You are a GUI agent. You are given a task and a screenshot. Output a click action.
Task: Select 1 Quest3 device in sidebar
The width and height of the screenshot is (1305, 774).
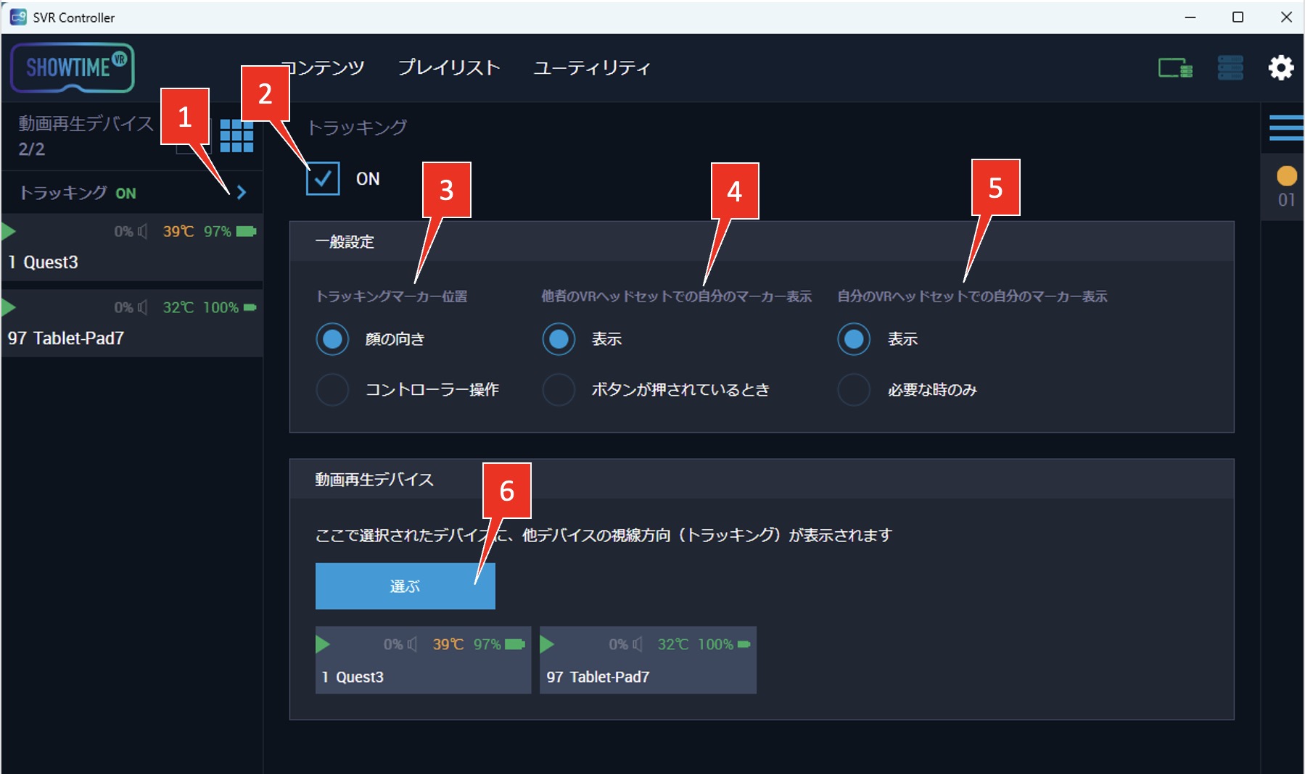point(132,248)
